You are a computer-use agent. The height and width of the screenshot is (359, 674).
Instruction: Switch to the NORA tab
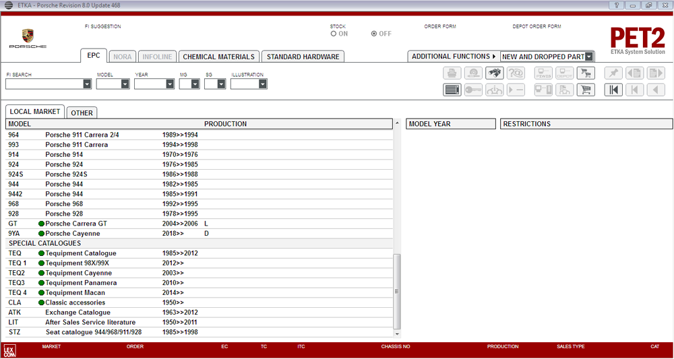(123, 57)
